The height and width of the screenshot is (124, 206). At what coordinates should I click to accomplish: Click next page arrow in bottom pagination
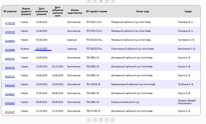coord(107,120)
